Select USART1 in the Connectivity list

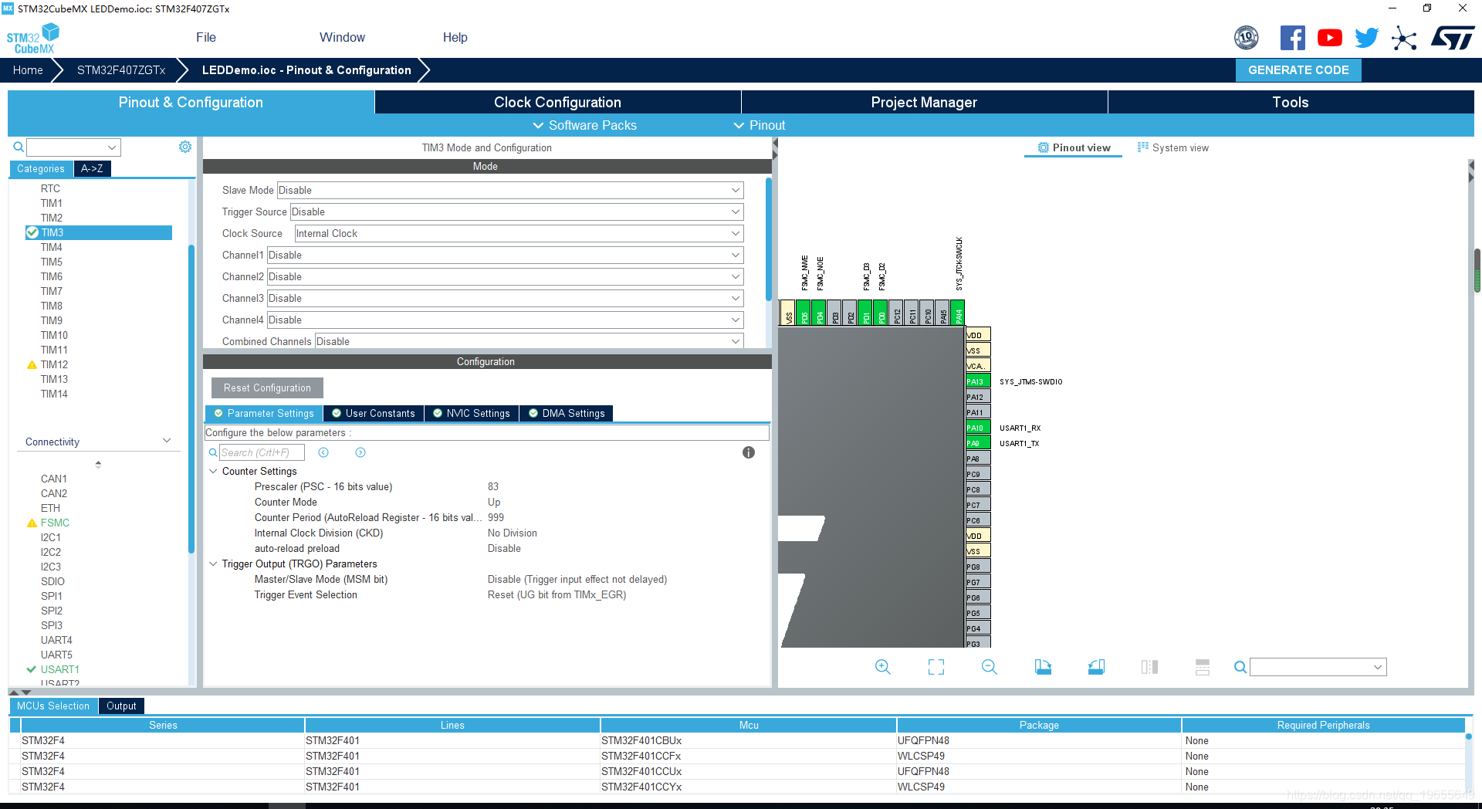[59, 669]
